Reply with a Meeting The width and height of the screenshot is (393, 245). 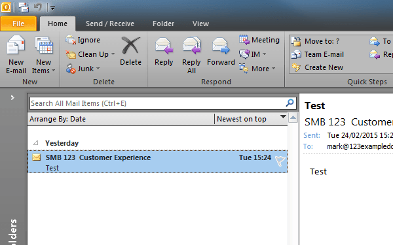click(259, 40)
